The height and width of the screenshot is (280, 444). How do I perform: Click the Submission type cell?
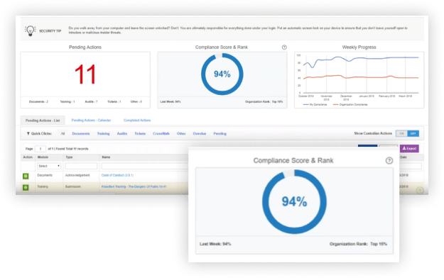coord(73,186)
